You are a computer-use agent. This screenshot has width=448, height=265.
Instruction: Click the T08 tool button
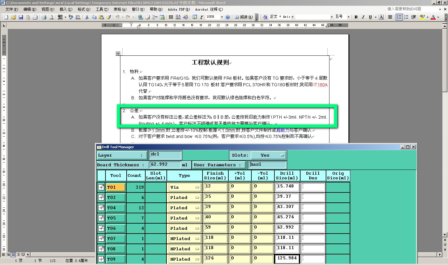click(x=116, y=249)
